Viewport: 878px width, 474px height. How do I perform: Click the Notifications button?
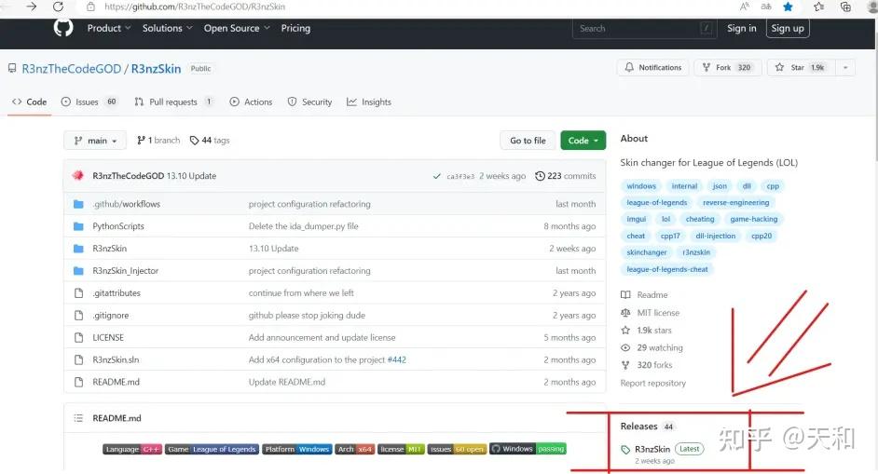point(652,68)
